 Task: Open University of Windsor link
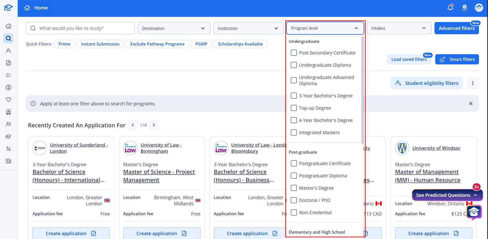(x=436, y=148)
